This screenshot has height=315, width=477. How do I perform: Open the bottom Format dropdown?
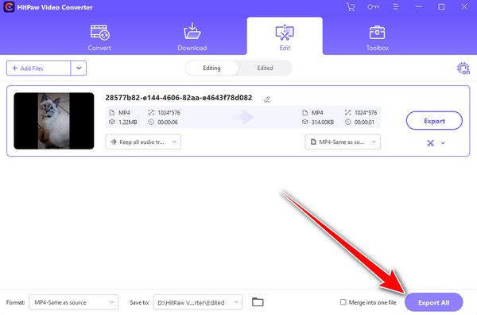[x=74, y=302]
